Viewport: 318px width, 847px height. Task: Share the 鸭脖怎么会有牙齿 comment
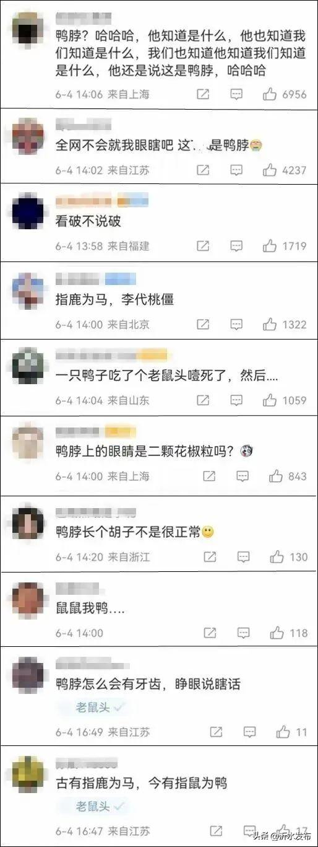[x=216, y=732]
